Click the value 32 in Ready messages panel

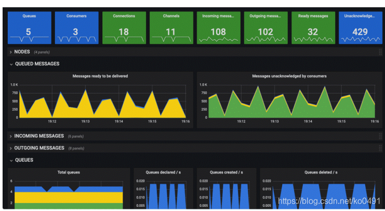point(313,32)
